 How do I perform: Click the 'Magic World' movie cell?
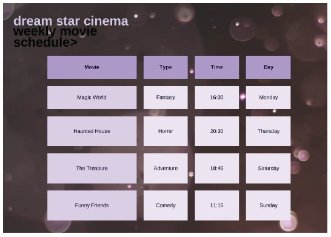[92, 98]
